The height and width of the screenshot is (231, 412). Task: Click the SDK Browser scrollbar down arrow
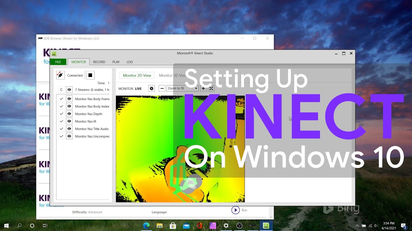click(x=271, y=217)
